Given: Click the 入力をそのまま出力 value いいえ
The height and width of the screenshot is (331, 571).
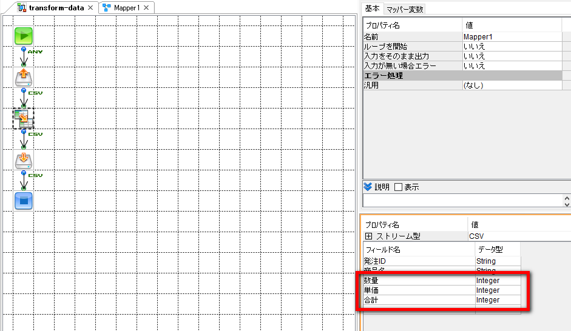Looking at the screenshot, I should pos(512,56).
